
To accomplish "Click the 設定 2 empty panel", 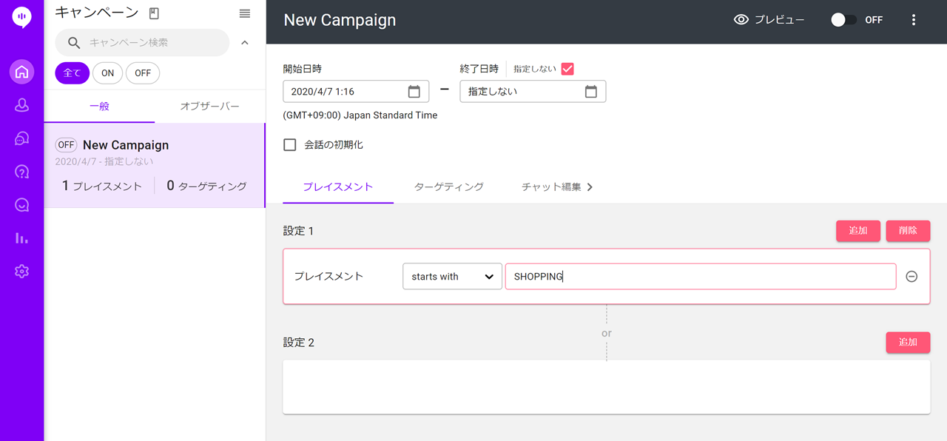I will pyautogui.click(x=606, y=387).
